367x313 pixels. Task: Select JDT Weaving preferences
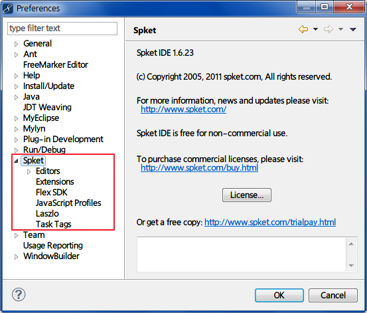[x=47, y=108]
